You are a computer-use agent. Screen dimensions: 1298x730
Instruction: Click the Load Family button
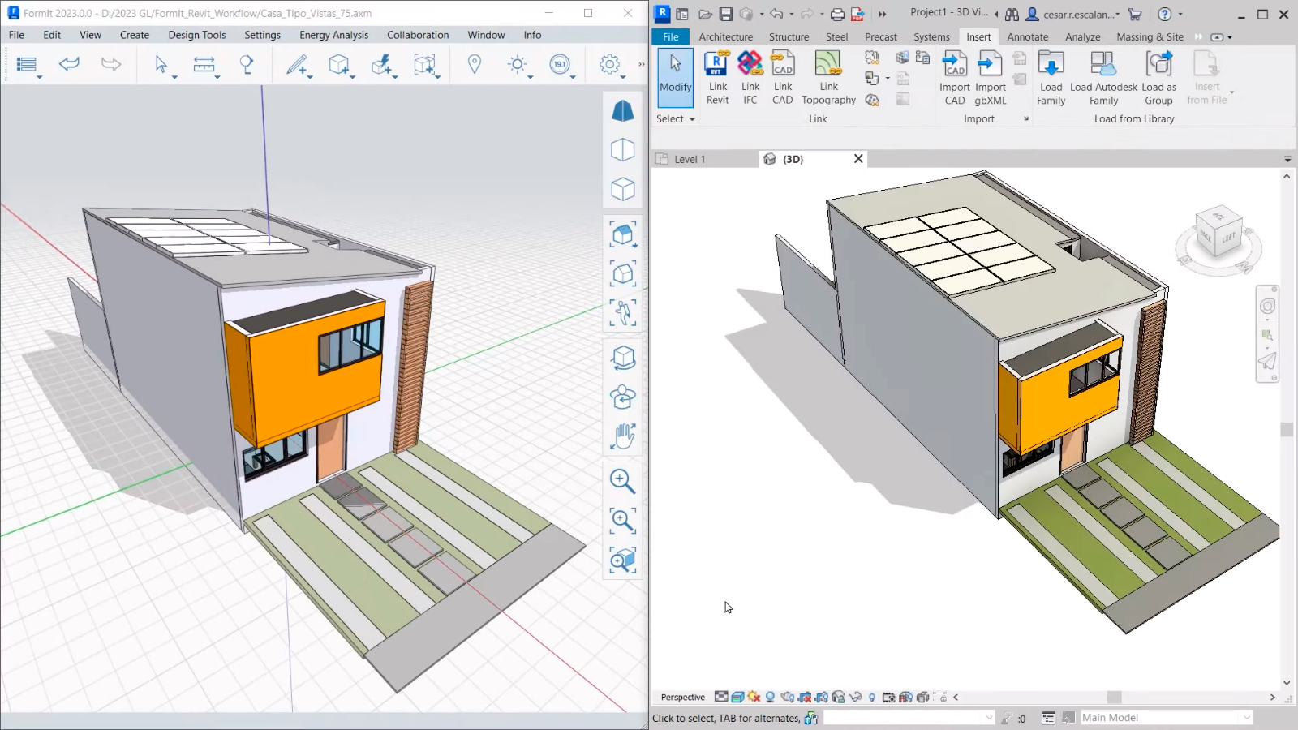pos(1051,77)
